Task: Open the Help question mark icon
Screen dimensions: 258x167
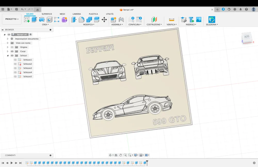Action: 246,9
